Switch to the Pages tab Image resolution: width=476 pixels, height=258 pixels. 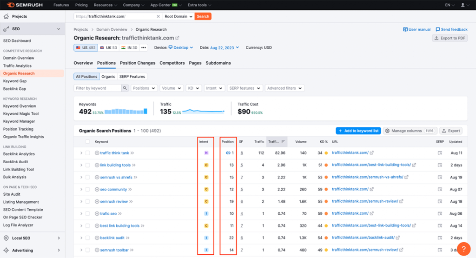click(x=195, y=63)
